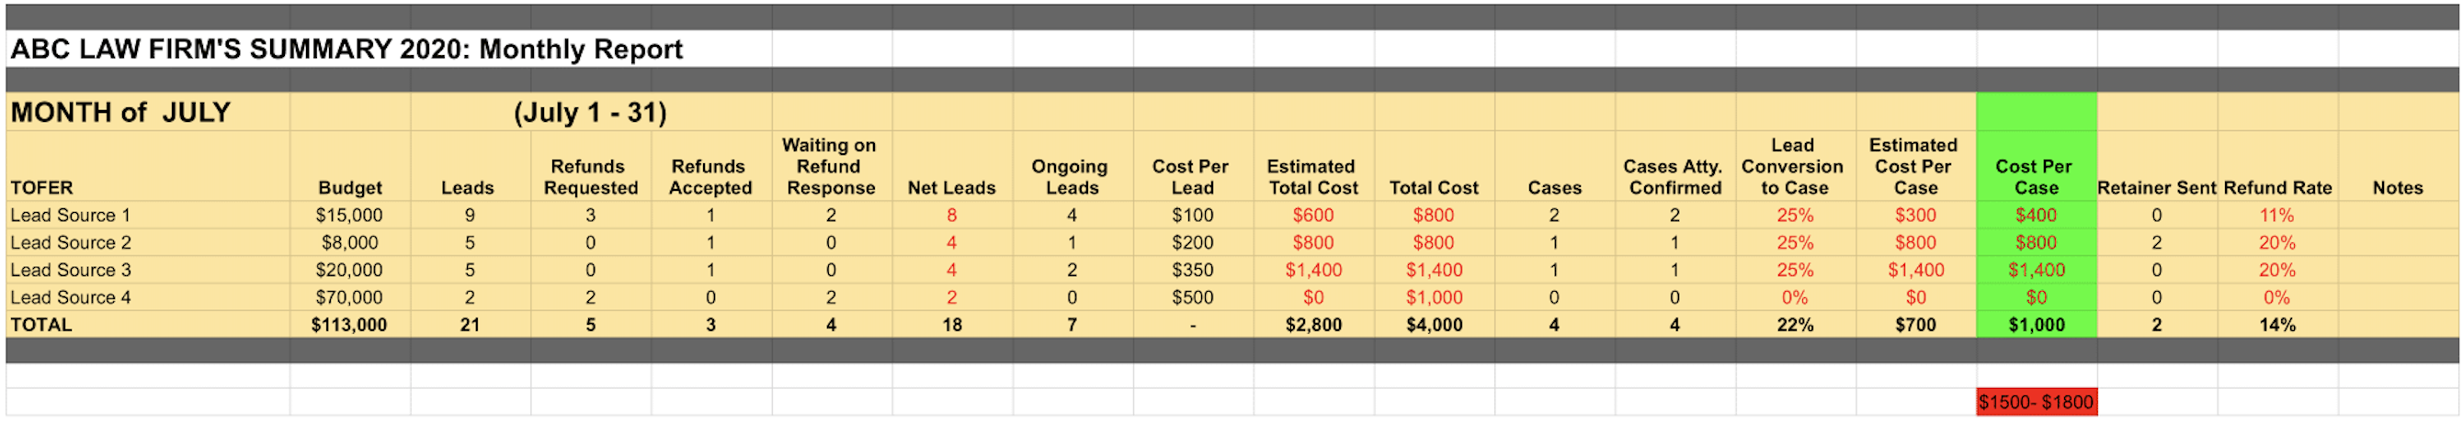Click the Lead Source 1 row label
Image resolution: width=2463 pixels, height=422 pixels.
pos(71,216)
